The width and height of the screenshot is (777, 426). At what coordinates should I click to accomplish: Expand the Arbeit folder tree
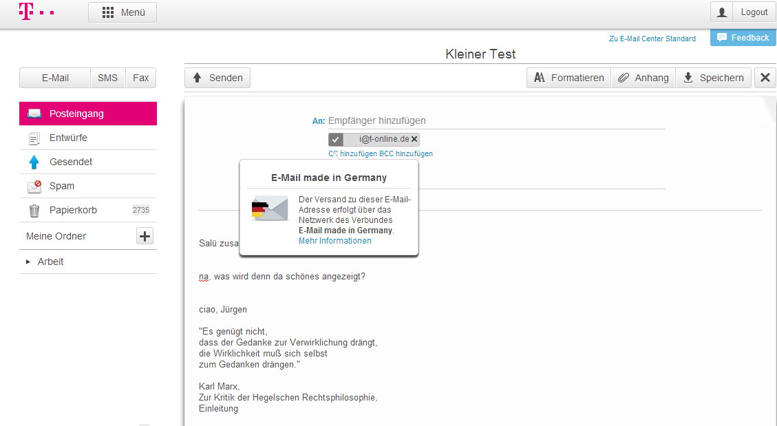coord(27,262)
